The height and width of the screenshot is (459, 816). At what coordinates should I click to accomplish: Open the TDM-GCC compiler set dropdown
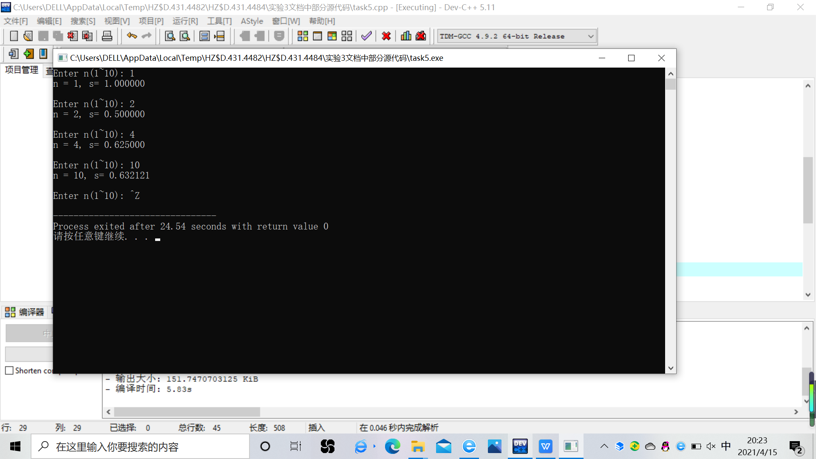click(x=590, y=37)
